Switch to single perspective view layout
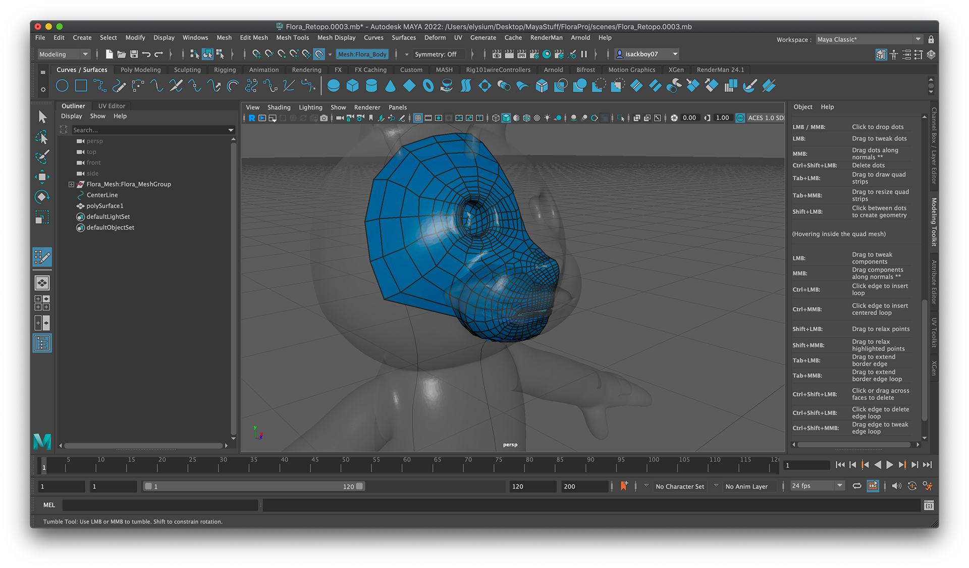 42,283
